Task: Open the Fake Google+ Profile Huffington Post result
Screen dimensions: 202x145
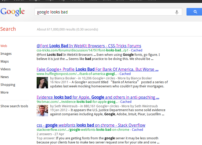Action: click(98, 69)
